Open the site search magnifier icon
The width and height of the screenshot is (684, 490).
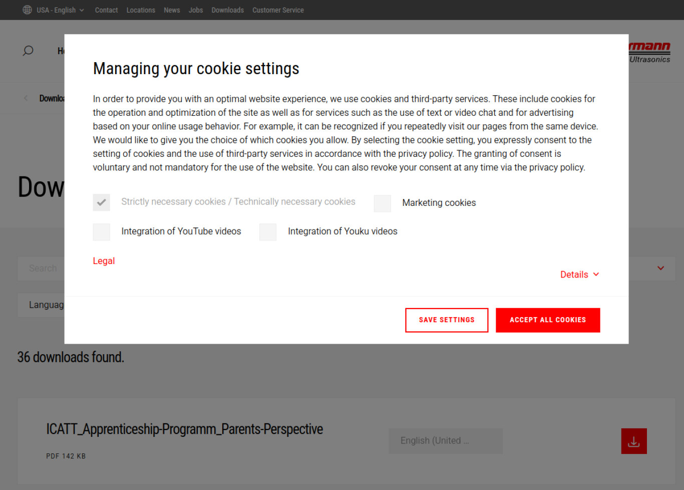28,51
